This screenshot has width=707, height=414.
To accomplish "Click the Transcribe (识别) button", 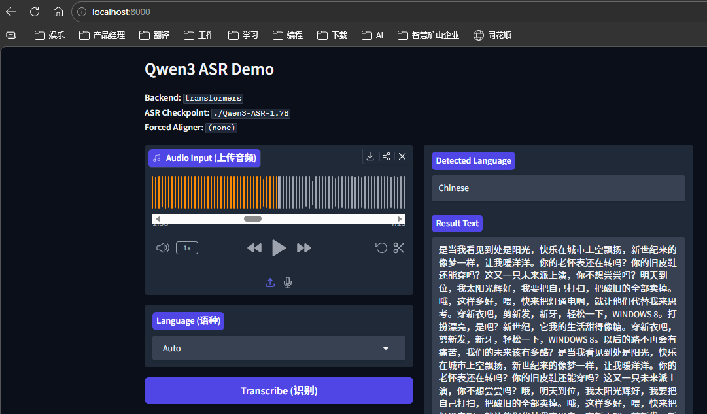I will pyautogui.click(x=279, y=390).
